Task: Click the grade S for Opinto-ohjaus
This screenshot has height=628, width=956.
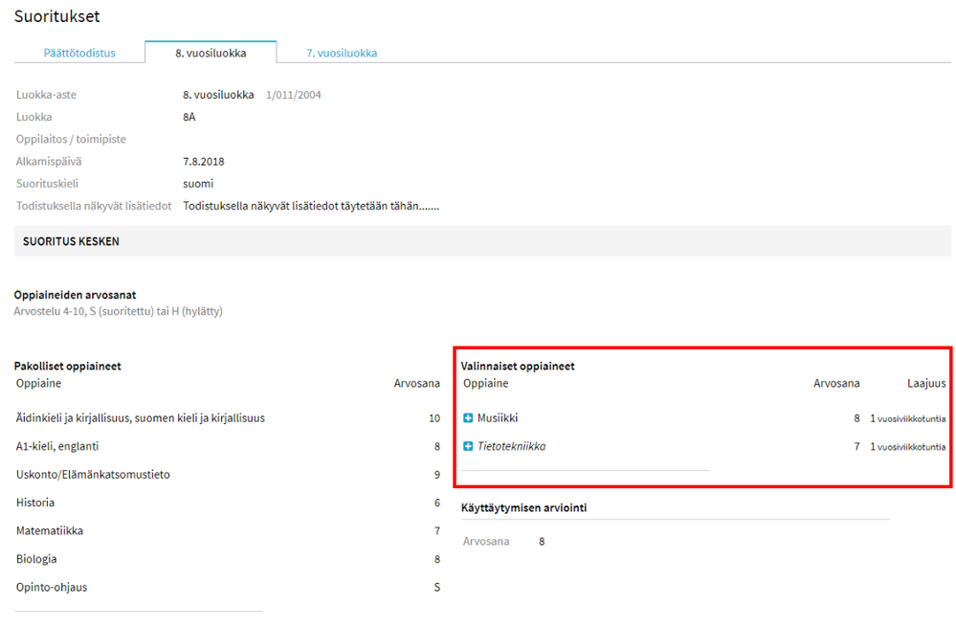Action: 437,588
